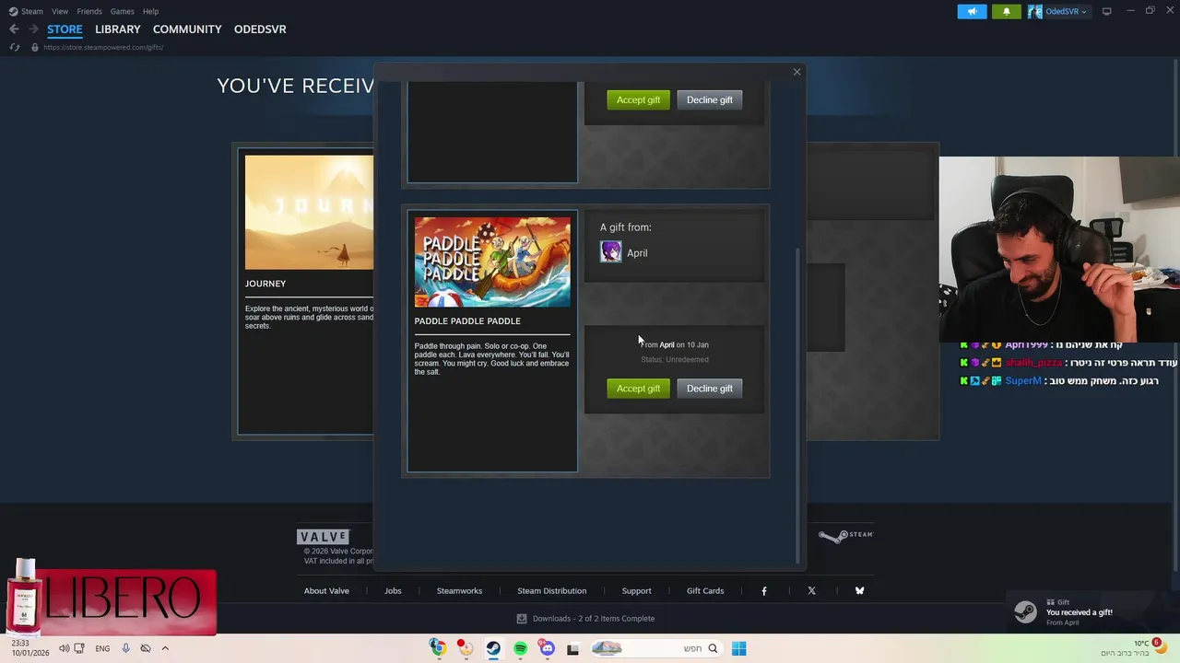The image size is (1180, 663).
Task: Open Steam's X (Twitter) icon
Action: 811,591
